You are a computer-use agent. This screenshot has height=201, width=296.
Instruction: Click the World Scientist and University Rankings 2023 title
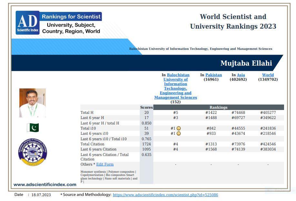tap(233, 22)
